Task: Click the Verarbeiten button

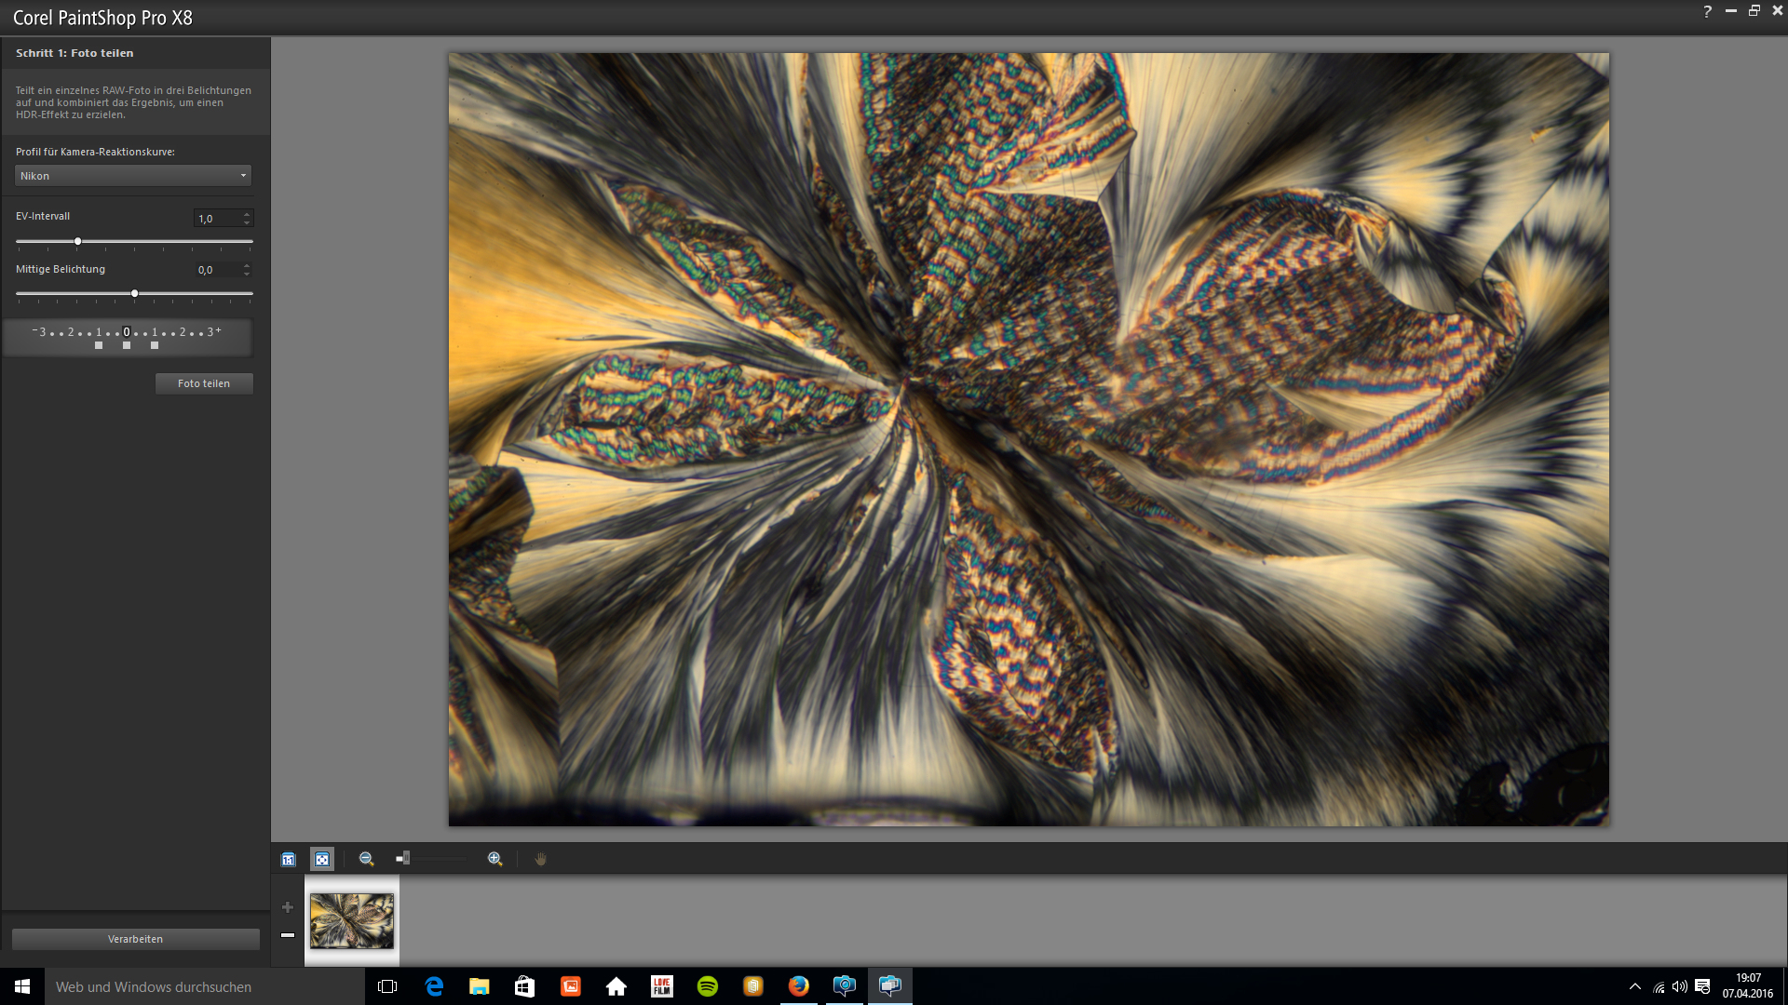Action: [x=135, y=939]
